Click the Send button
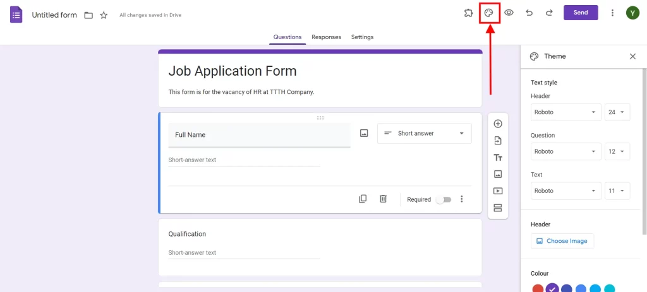The height and width of the screenshot is (292, 647). coord(581,13)
